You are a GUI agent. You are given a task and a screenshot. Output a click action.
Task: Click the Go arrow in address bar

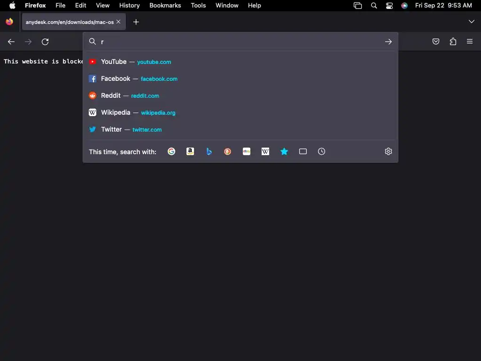click(x=388, y=42)
